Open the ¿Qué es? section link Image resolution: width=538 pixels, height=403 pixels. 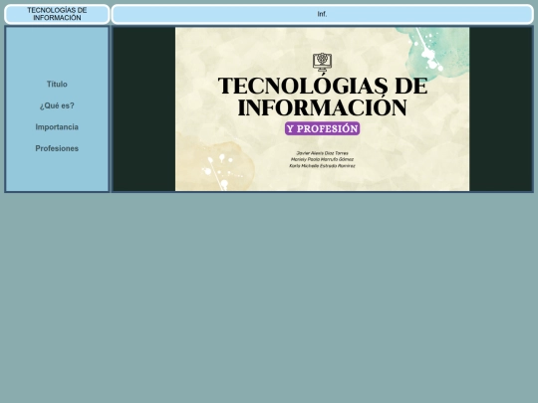(x=57, y=105)
